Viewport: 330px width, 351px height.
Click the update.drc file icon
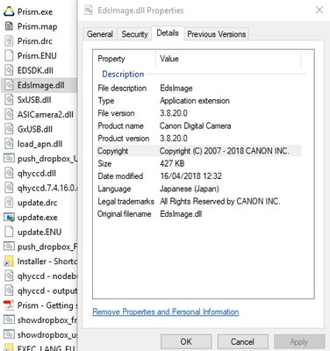click(x=9, y=203)
